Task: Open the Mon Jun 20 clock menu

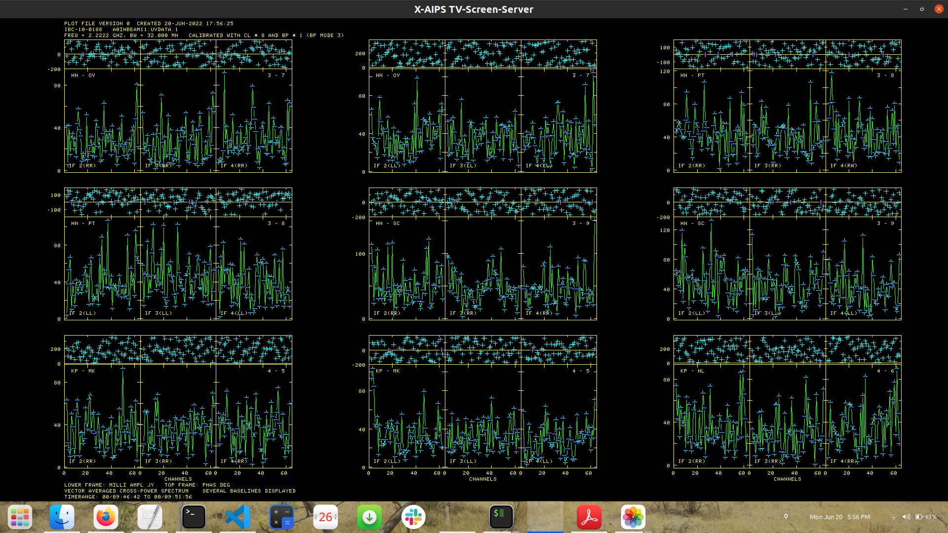Action: click(x=839, y=517)
